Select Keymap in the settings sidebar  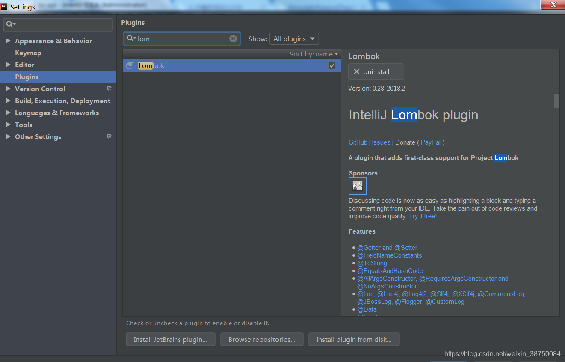(28, 53)
